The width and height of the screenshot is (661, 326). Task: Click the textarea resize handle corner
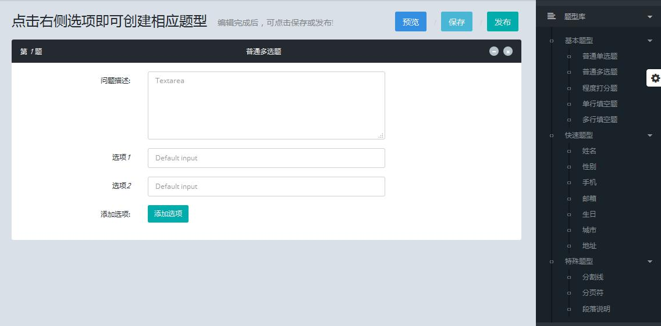(x=381, y=135)
